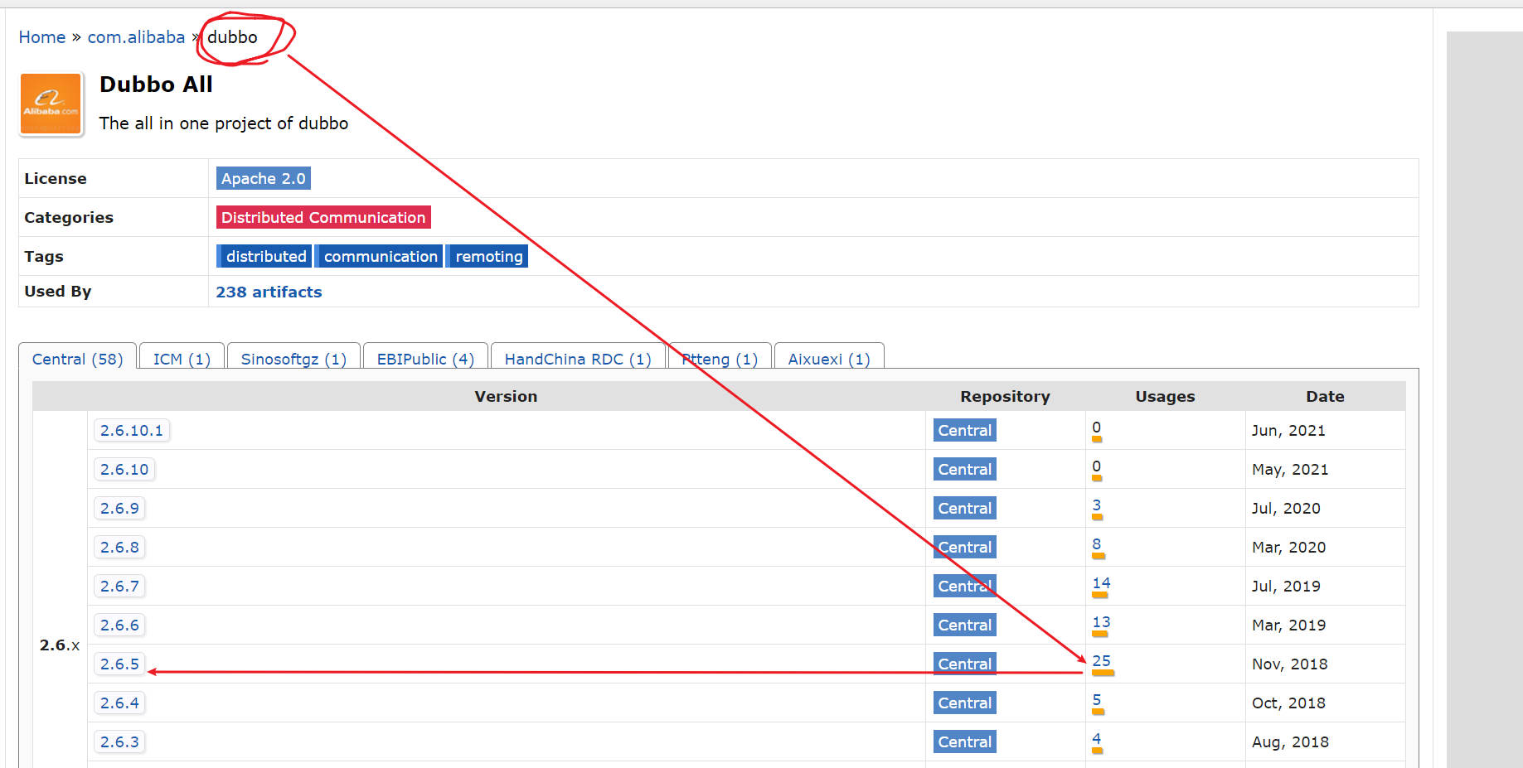Click Central repository badge for version 2.6.8
Viewport: 1523px width, 768px height.
point(965,547)
